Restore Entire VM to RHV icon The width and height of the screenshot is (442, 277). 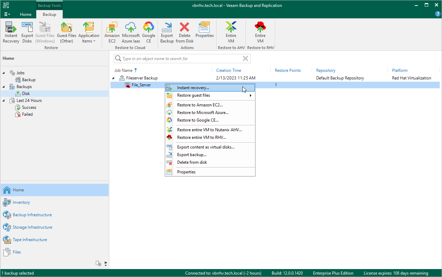tap(260, 32)
